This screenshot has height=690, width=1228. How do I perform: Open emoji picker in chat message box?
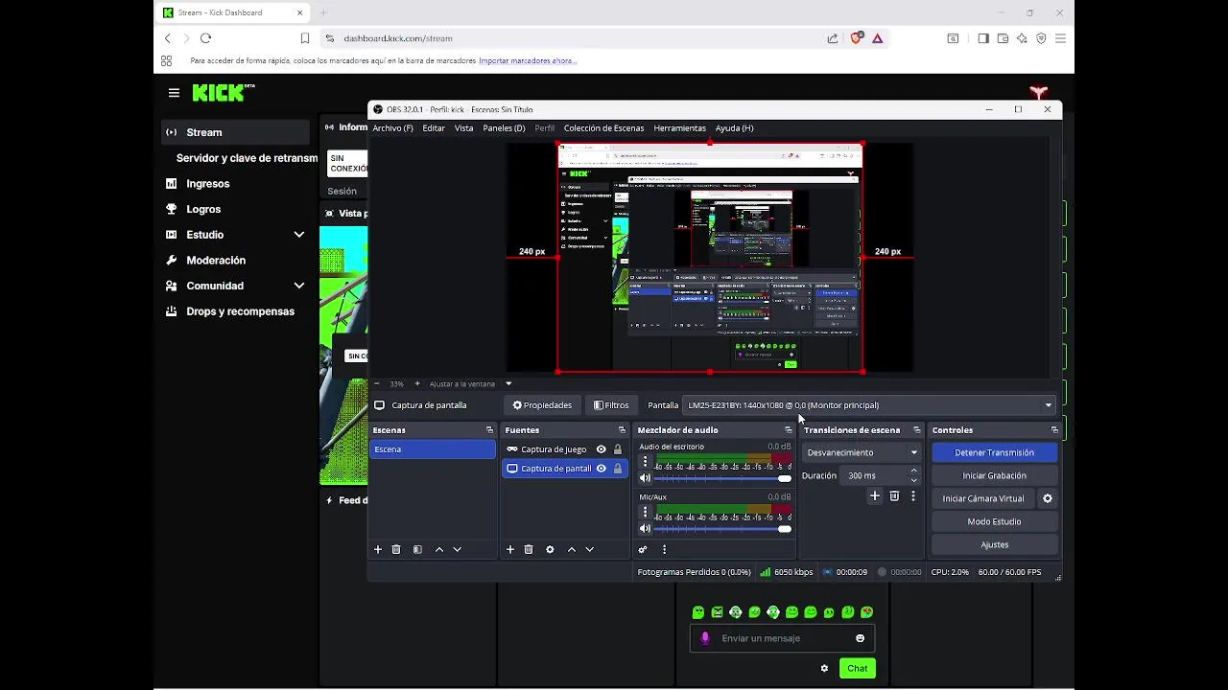(x=861, y=638)
